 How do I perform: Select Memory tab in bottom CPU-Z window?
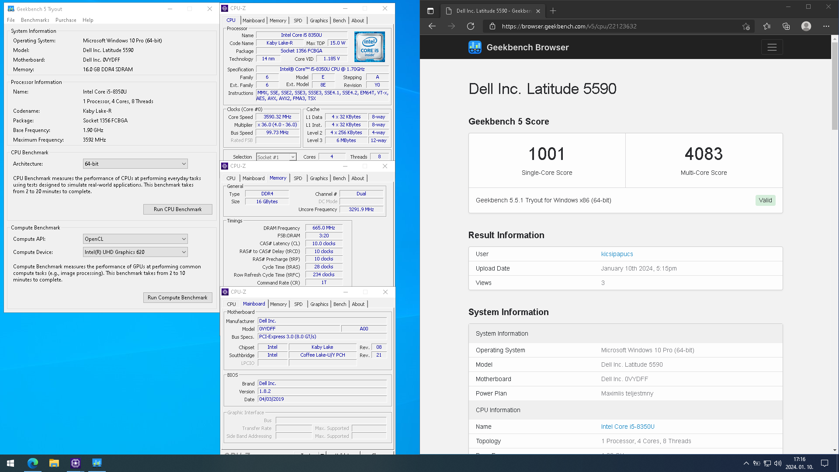pos(278,304)
